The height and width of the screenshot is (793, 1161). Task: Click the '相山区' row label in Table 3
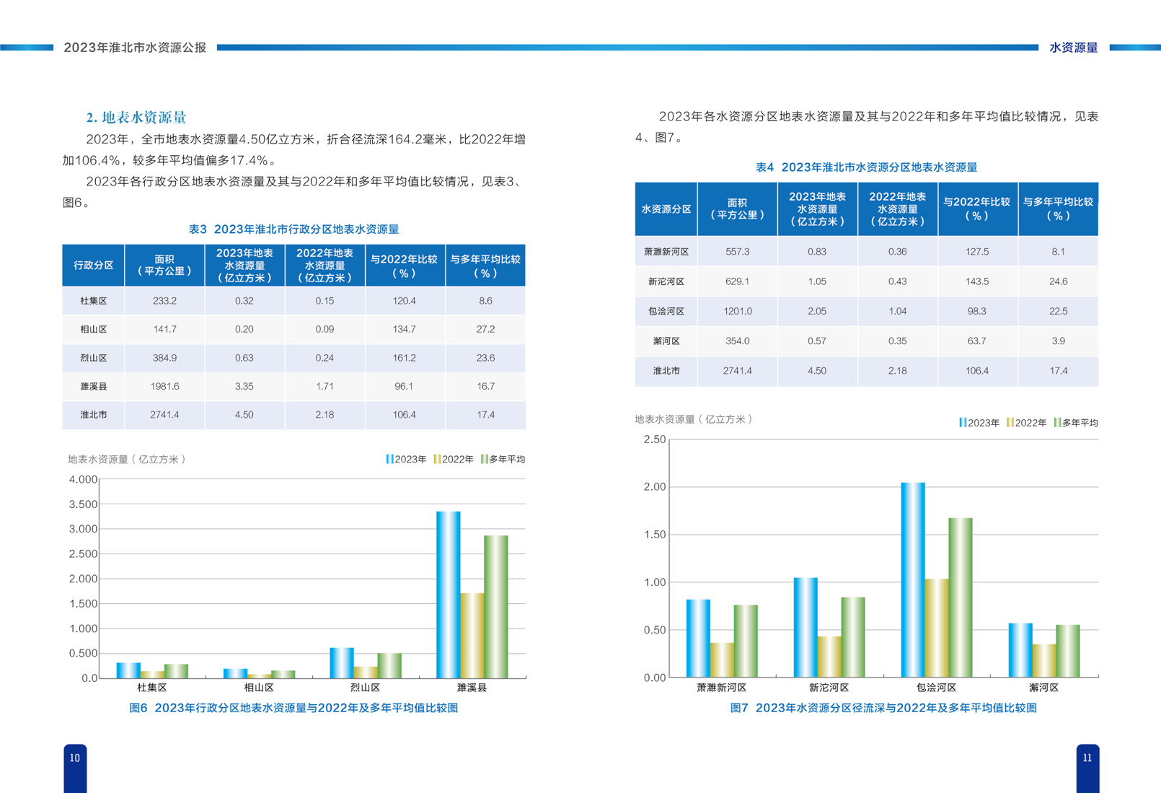click(x=94, y=329)
